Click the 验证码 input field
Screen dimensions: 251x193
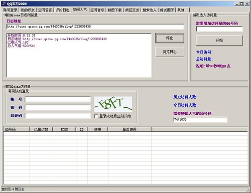tap(58, 115)
